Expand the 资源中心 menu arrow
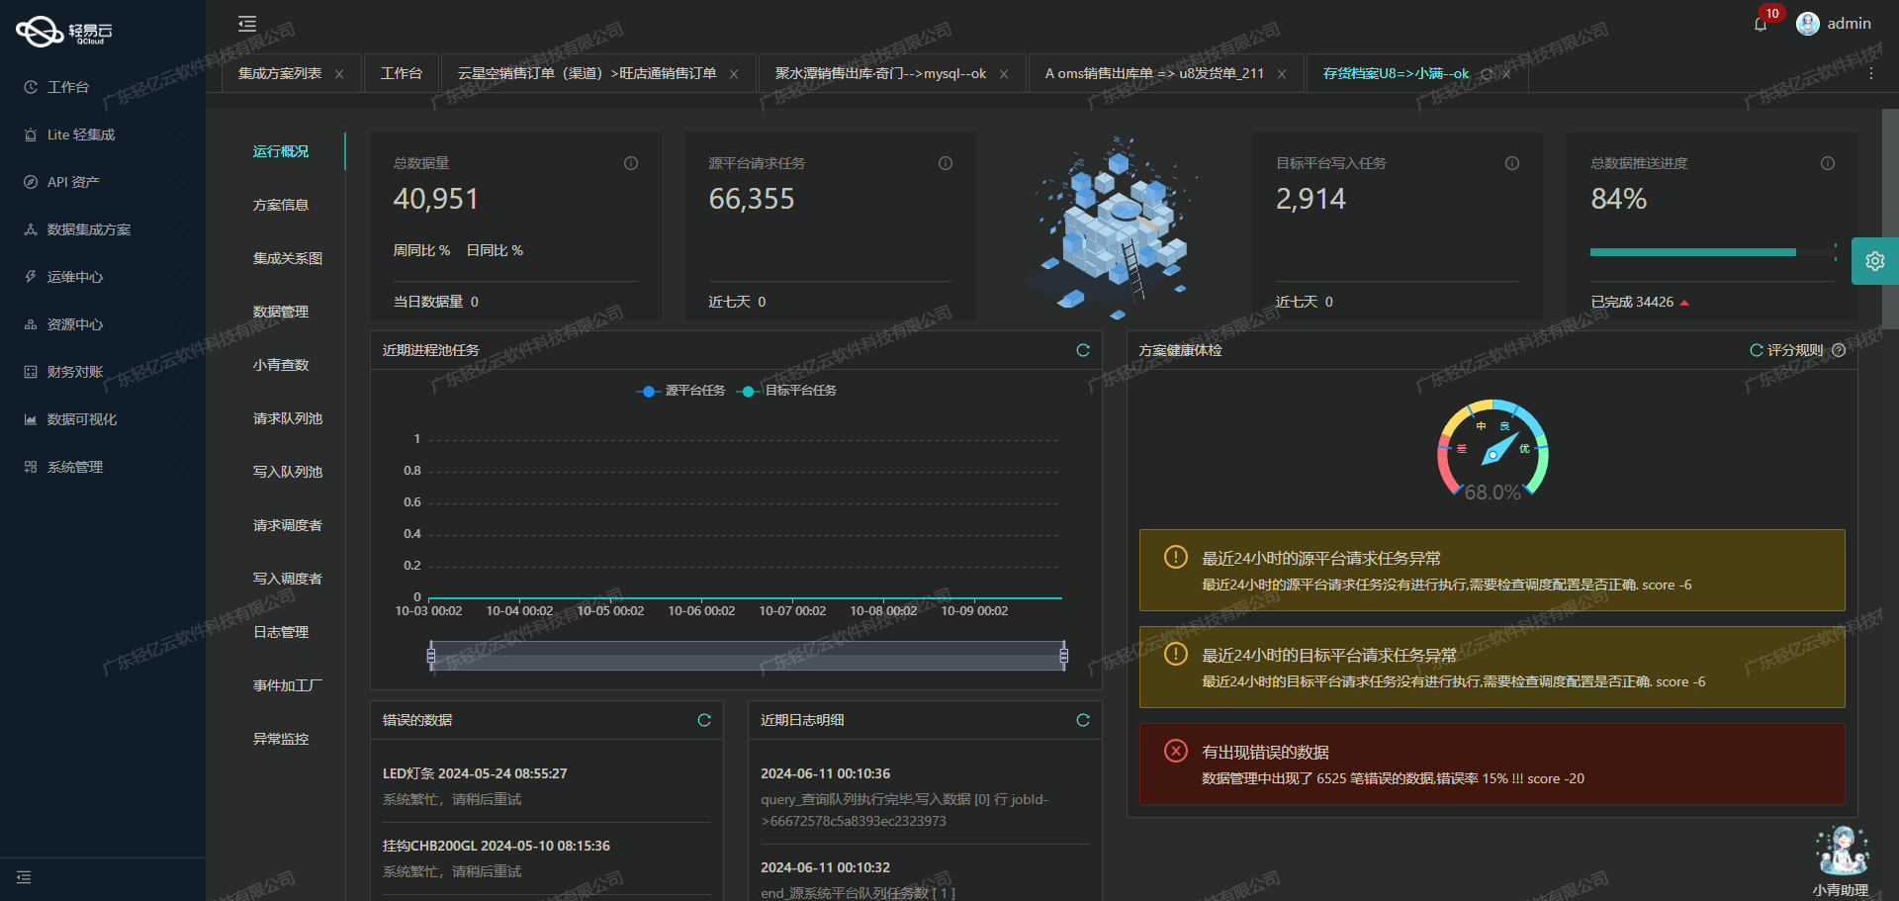This screenshot has width=1899, height=901. coord(184,324)
